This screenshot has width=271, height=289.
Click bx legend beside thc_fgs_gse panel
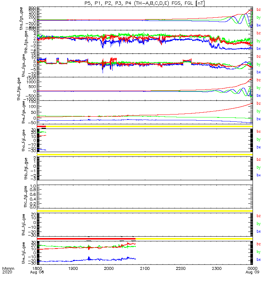pos(259,72)
